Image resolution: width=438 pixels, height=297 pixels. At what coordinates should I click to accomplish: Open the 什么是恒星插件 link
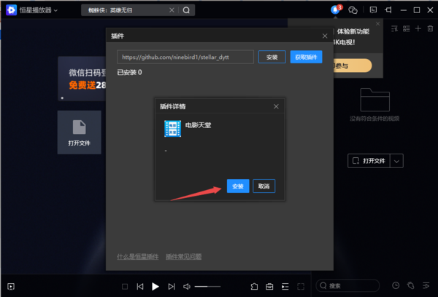(138, 257)
